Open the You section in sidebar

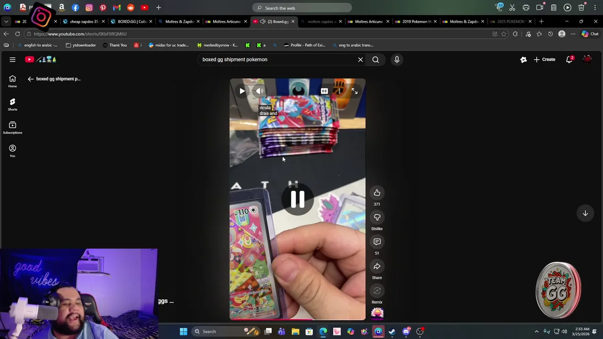point(12,151)
